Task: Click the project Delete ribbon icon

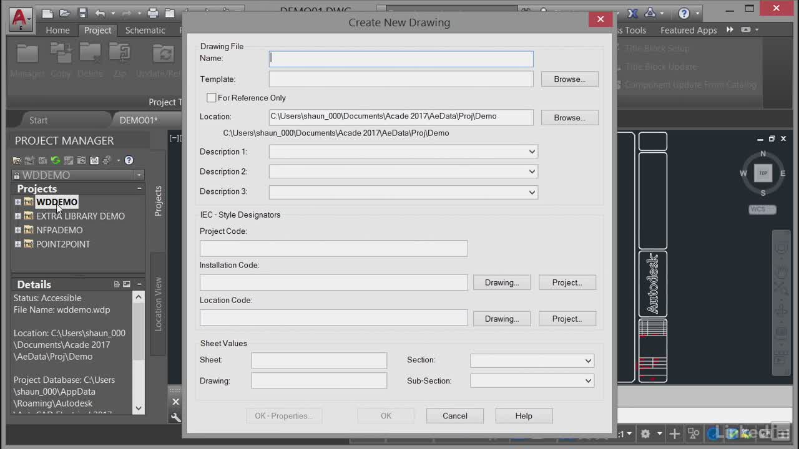Action: 90,53
